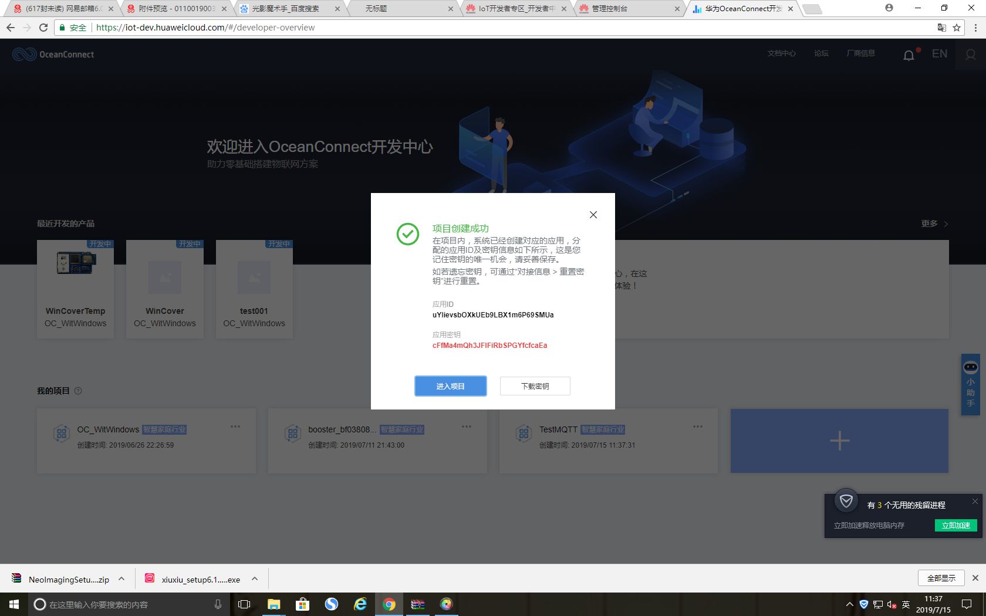Expand options for xiuxiu_setup exe download

255,579
